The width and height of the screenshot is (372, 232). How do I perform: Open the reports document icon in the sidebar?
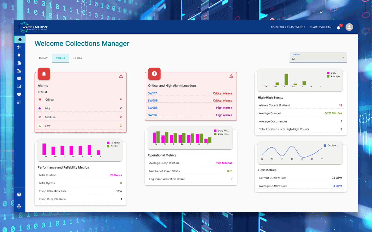[19, 63]
